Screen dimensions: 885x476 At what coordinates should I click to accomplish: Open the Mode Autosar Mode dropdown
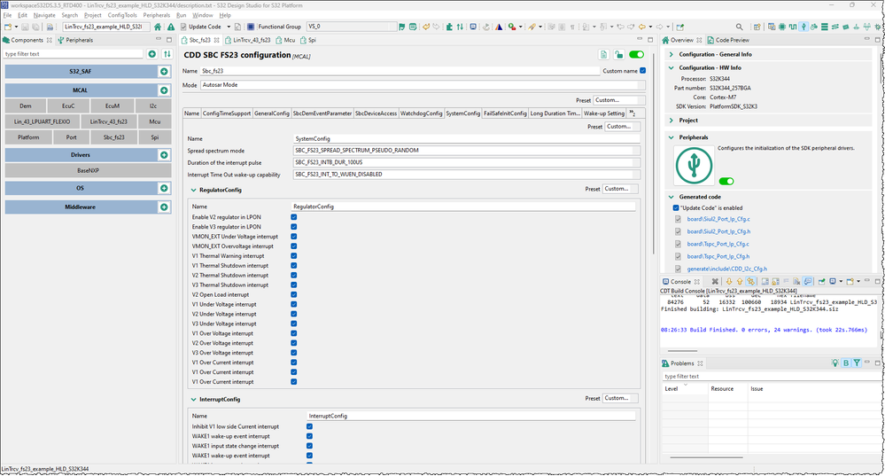point(423,85)
